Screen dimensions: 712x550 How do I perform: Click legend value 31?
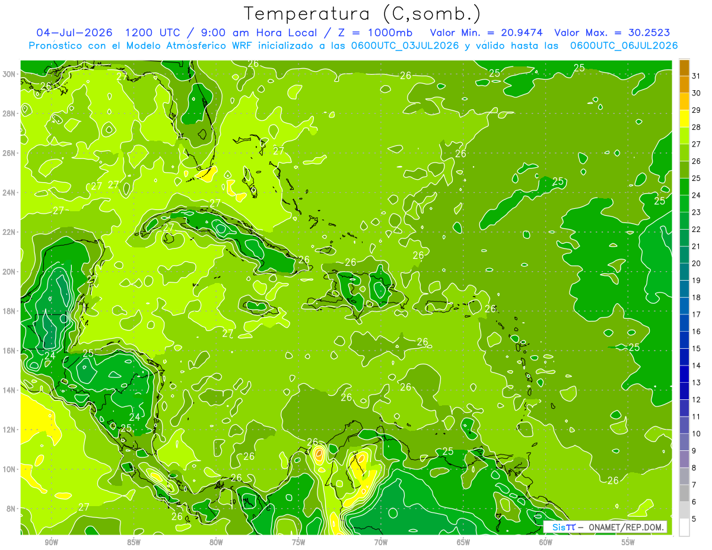pos(697,76)
